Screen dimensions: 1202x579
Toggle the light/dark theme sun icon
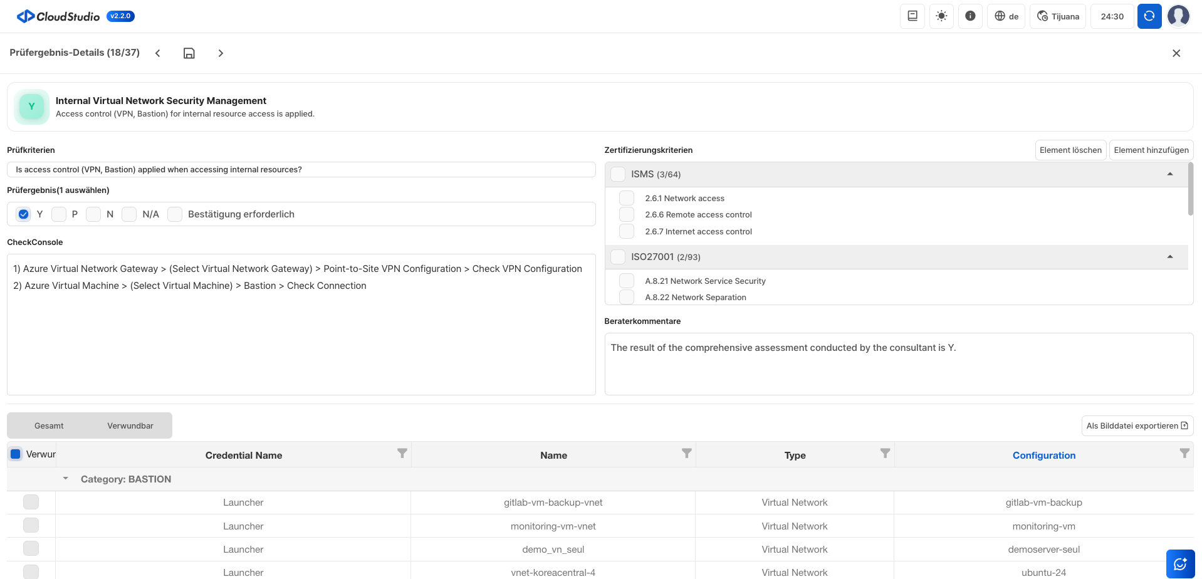click(x=941, y=16)
